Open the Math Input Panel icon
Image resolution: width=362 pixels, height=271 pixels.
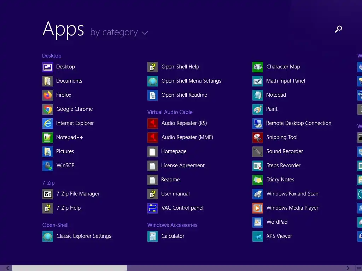[258, 81]
